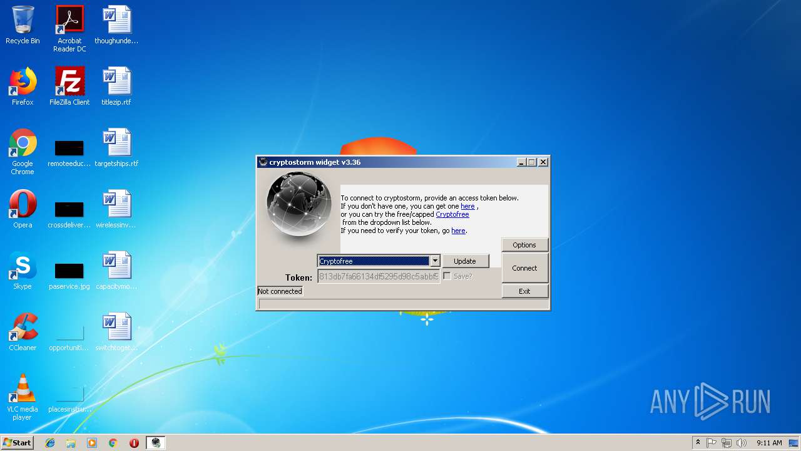The height and width of the screenshot is (451, 801).
Task: Open the network tray icon
Action: click(727, 443)
